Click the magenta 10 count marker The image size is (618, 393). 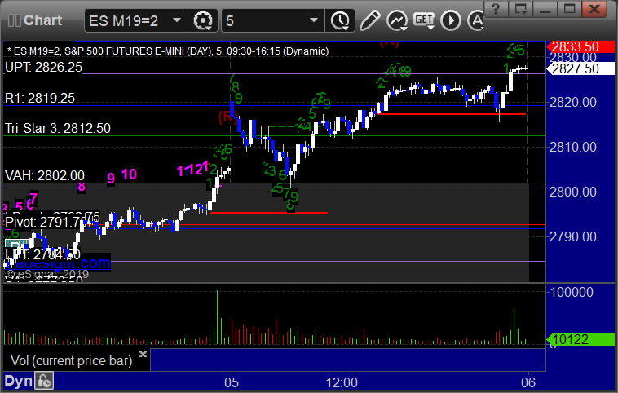pyautogui.click(x=129, y=174)
